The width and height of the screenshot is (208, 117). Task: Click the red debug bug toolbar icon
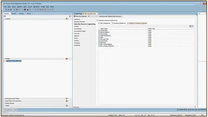coord(25,9)
